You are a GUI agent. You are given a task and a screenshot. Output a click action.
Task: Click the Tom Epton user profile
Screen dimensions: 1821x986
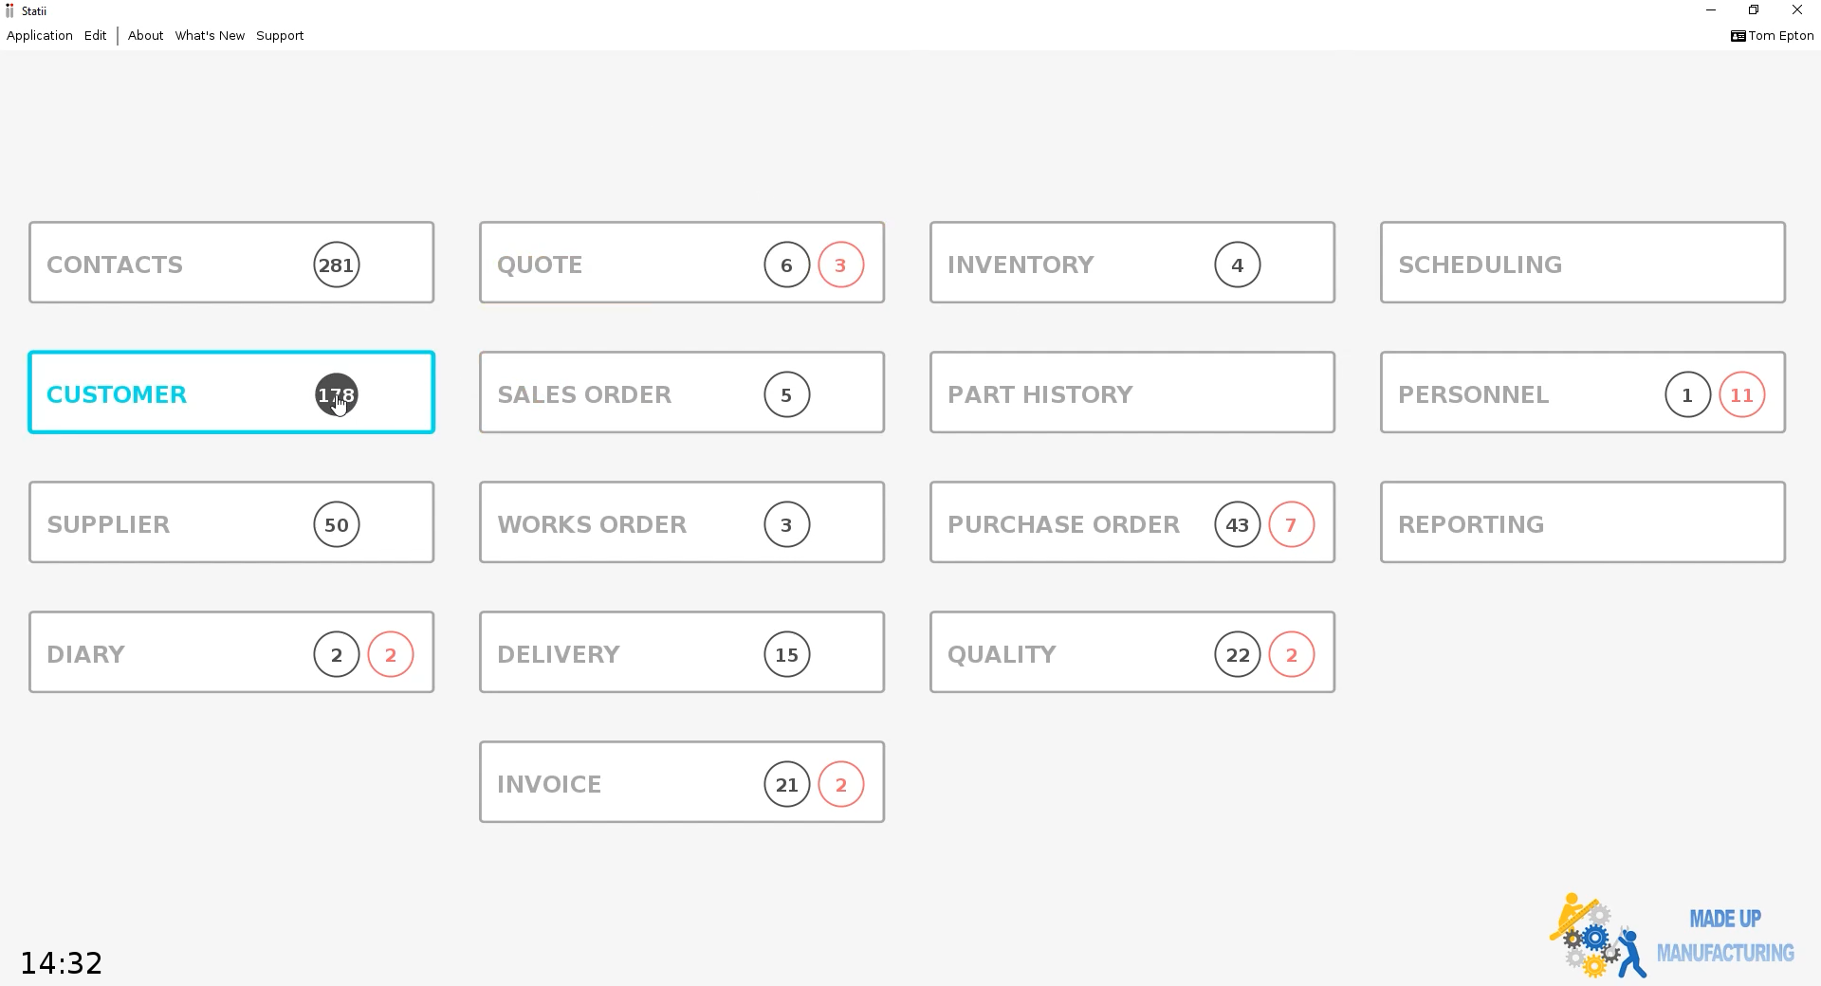tap(1772, 36)
